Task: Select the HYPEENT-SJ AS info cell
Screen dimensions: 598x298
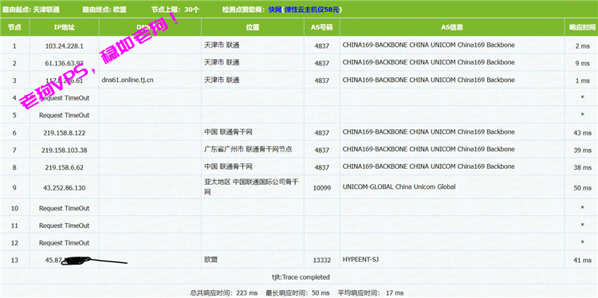Action: (x=452, y=260)
